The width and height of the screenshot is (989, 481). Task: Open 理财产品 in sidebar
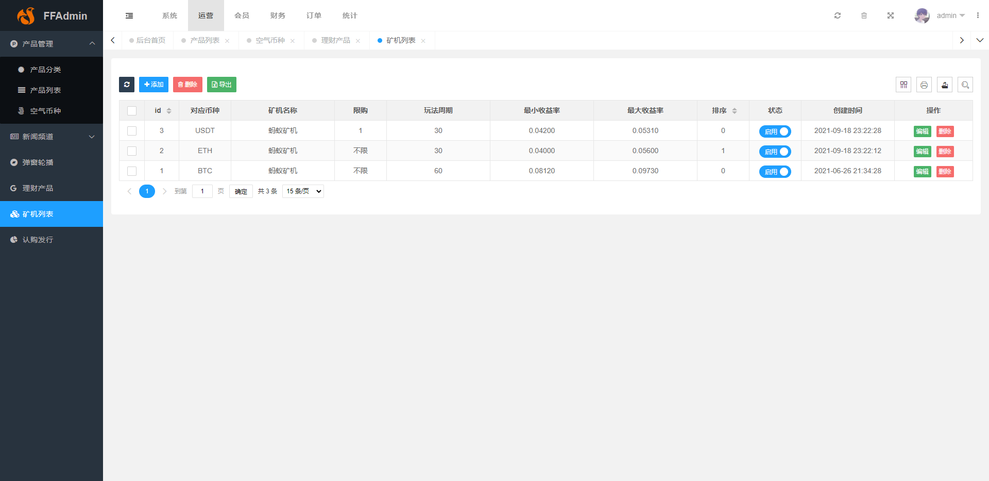pyautogui.click(x=52, y=188)
